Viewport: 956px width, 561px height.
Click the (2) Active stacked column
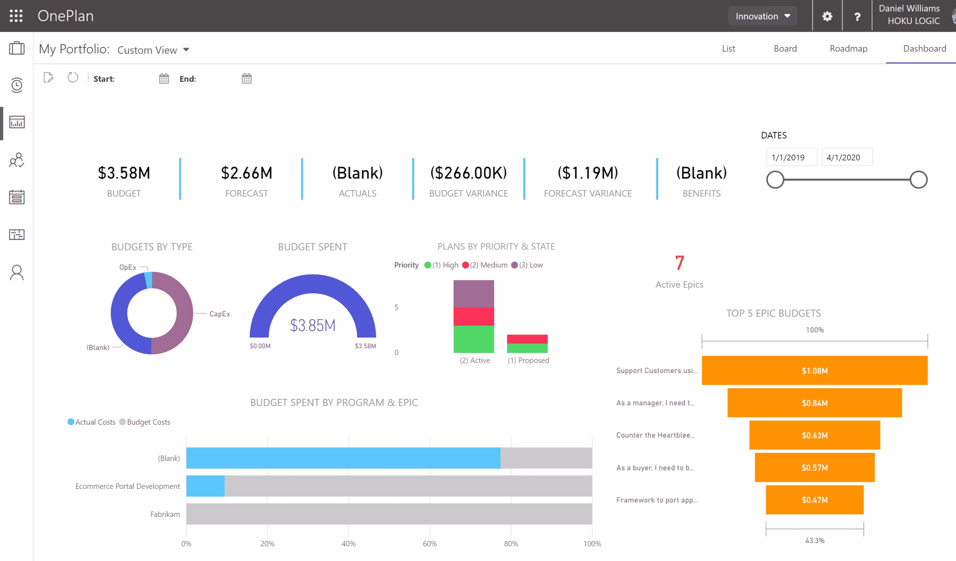point(474,317)
